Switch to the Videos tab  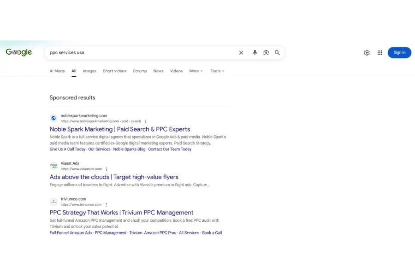[x=176, y=71]
